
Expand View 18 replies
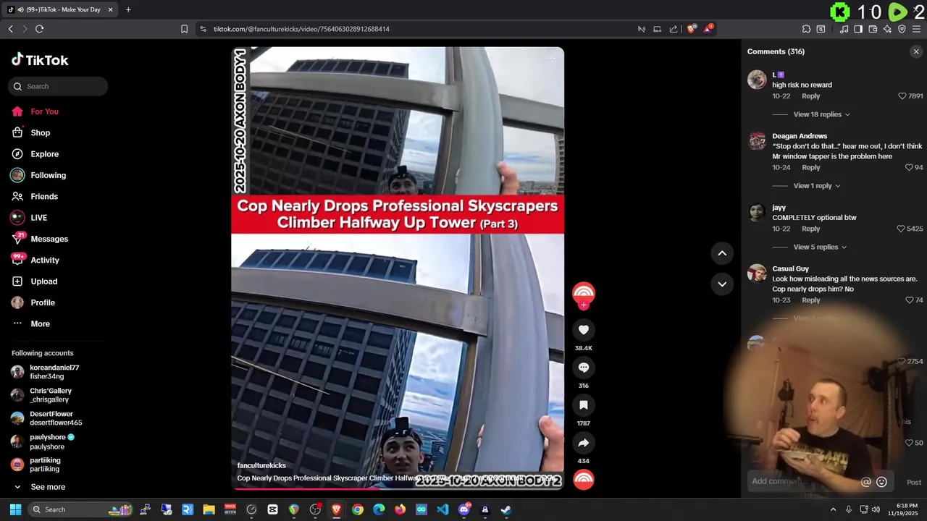pos(821,114)
